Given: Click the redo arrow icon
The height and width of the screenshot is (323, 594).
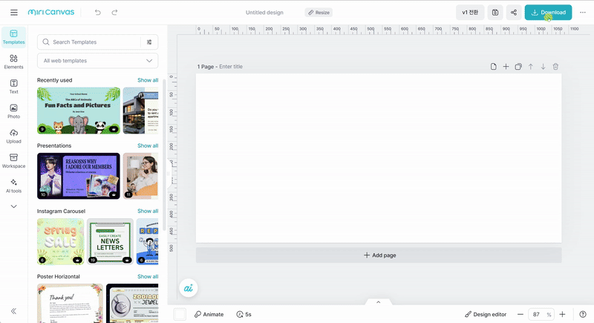Looking at the screenshot, I should coord(114,13).
